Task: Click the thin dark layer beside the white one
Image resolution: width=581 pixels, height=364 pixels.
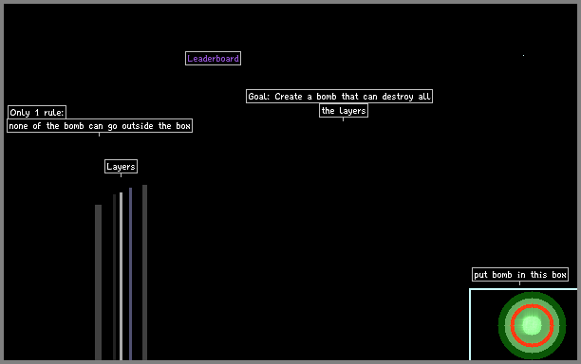Action: [114, 277]
